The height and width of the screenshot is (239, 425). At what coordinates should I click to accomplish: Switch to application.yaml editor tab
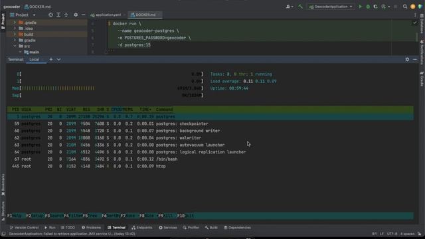click(x=108, y=15)
